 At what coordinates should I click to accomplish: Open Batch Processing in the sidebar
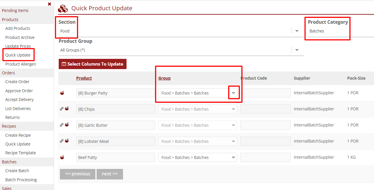[21, 180]
